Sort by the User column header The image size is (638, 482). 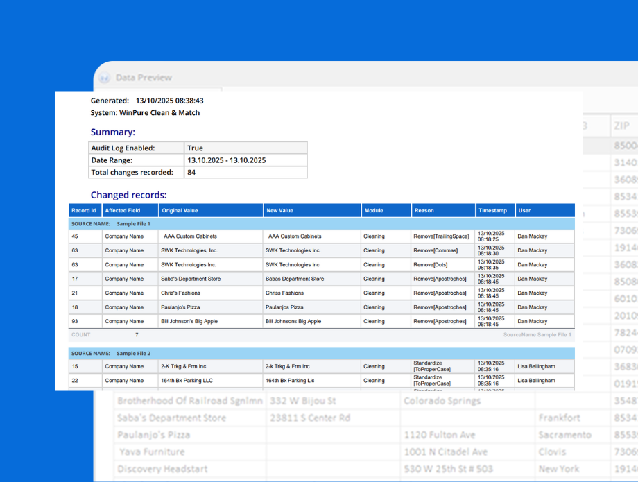(525, 210)
